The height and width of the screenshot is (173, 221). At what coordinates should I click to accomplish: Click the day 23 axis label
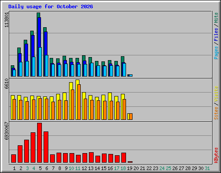[155, 168]
